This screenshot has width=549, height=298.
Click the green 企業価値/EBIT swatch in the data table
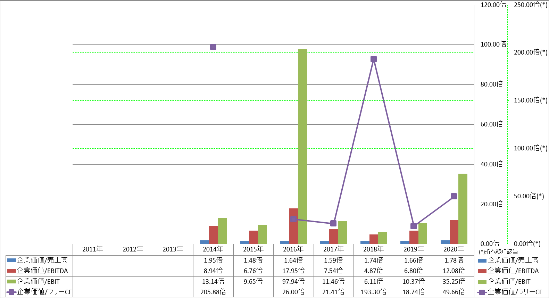pos(11,281)
